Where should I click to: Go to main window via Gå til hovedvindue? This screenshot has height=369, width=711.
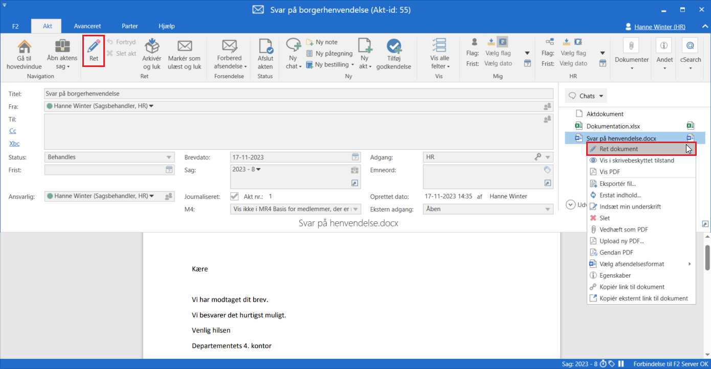click(24, 55)
